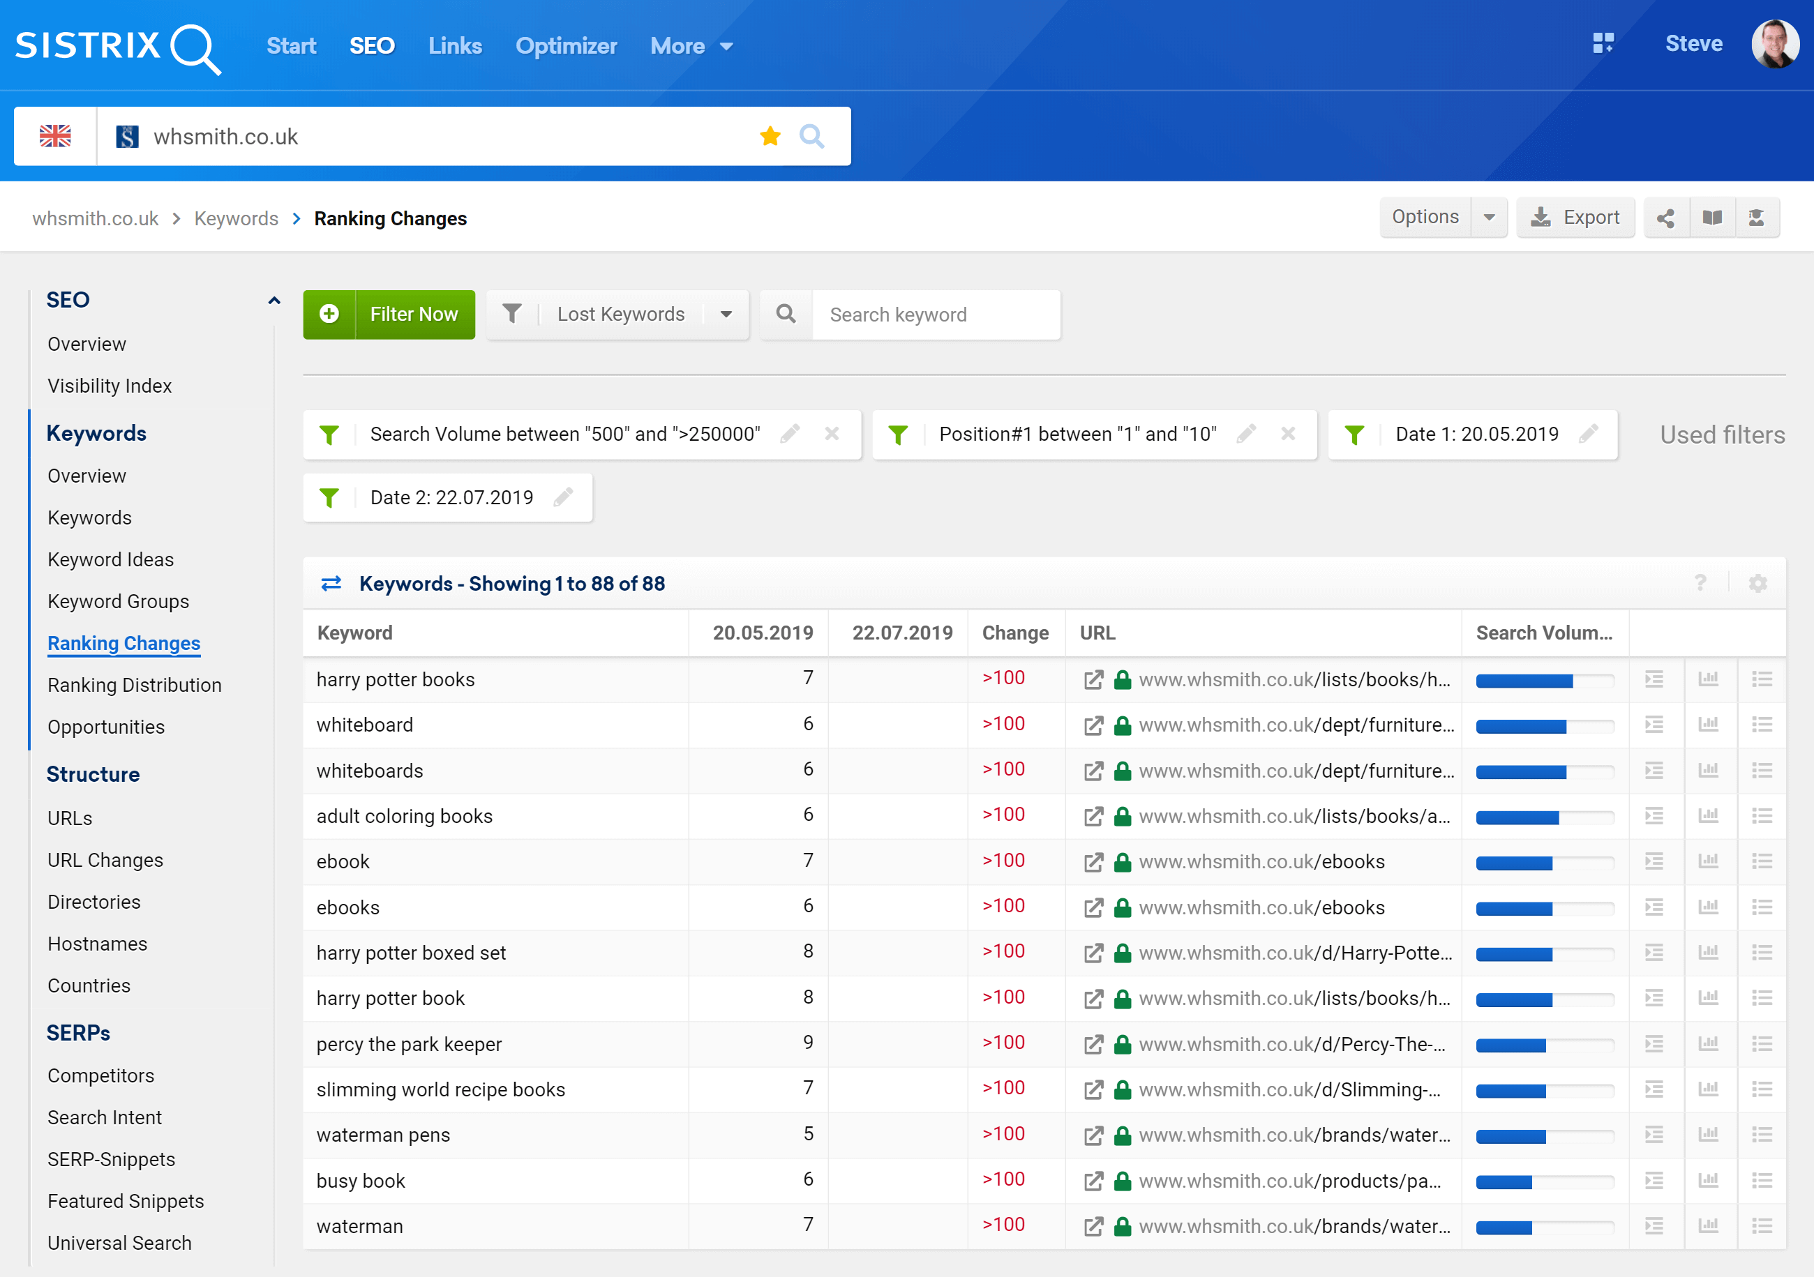Switch to the SEO tab
Viewport: 1814px width, 1277px height.
tap(372, 46)
